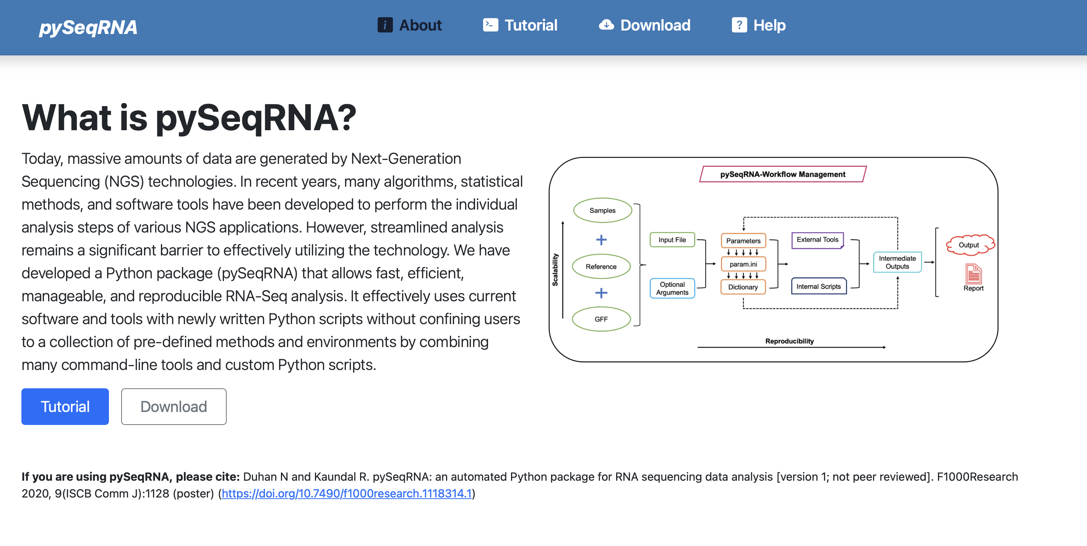This screenshot has height=546, width=1087.
Task: Click the GFF oval in diagram
Action: click(x=601, y=319)
